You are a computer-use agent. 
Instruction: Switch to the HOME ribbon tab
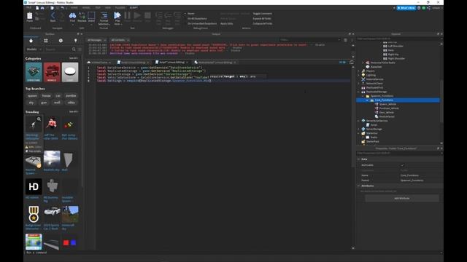coord(74,8)
